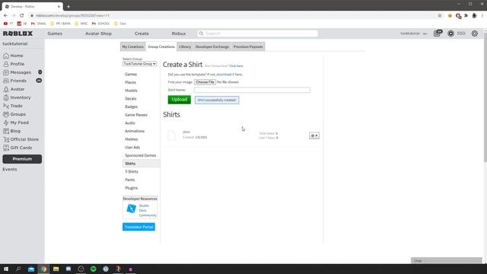The width and height of the screenshot is (487, 274).
Task: Open the Roblox Studio icon in Developer Resources
Action: pos(131,209)
